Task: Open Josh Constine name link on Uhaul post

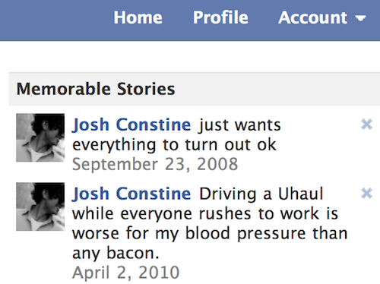Action: (131, 194)
